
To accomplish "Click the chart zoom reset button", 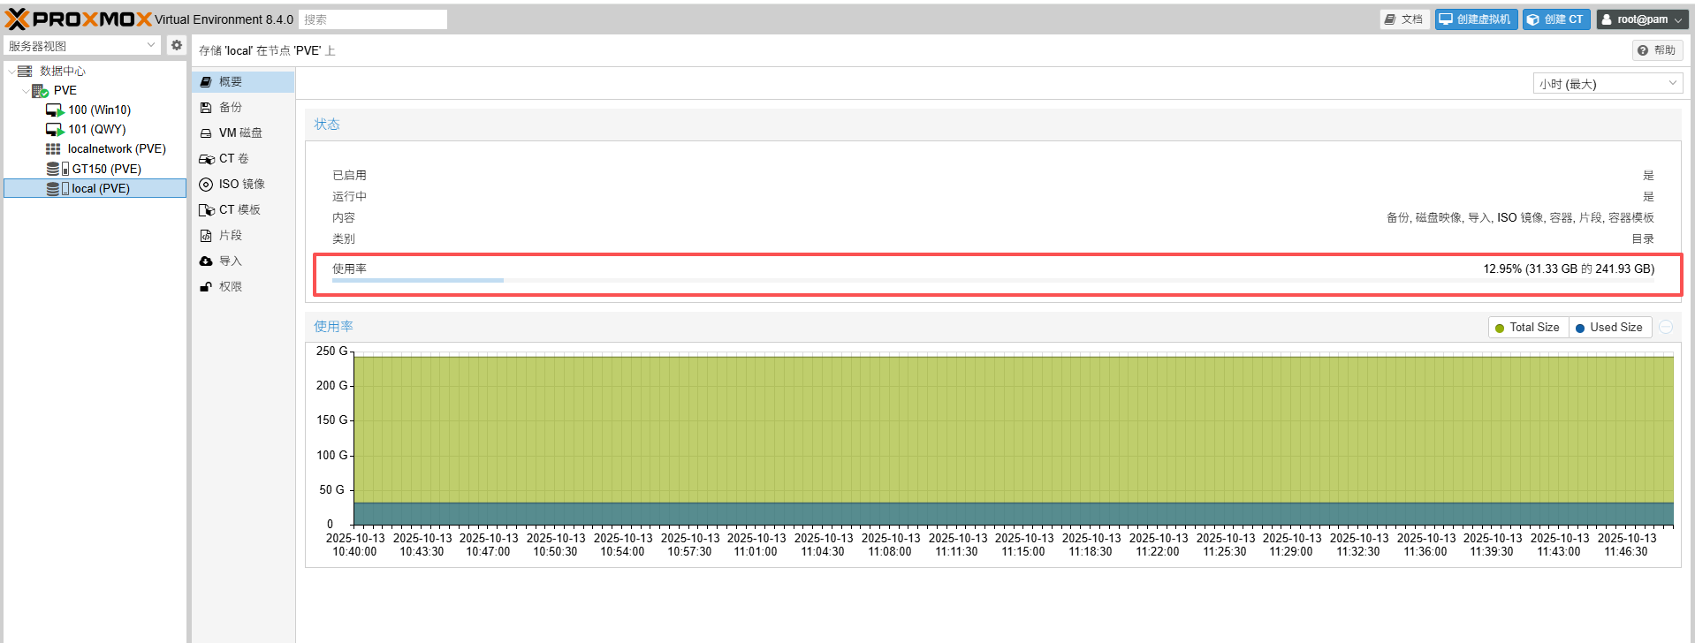I will [1666, 328].
